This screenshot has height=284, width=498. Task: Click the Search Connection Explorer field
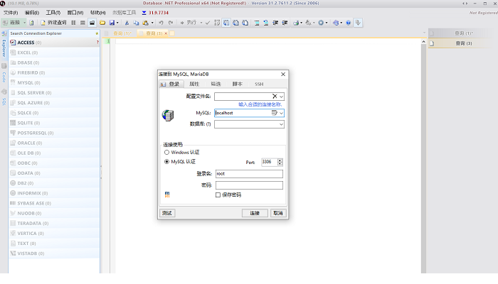52,33
